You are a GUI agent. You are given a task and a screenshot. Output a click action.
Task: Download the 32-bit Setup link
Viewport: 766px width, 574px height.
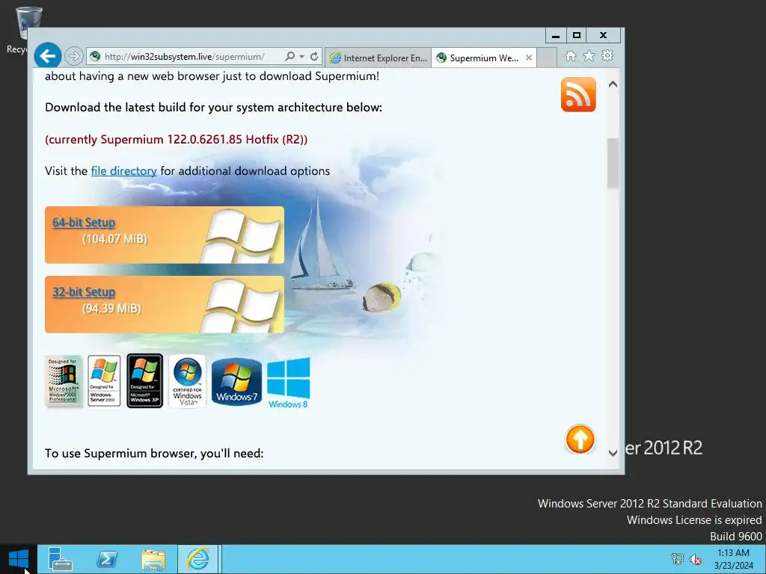pos(84,292)
